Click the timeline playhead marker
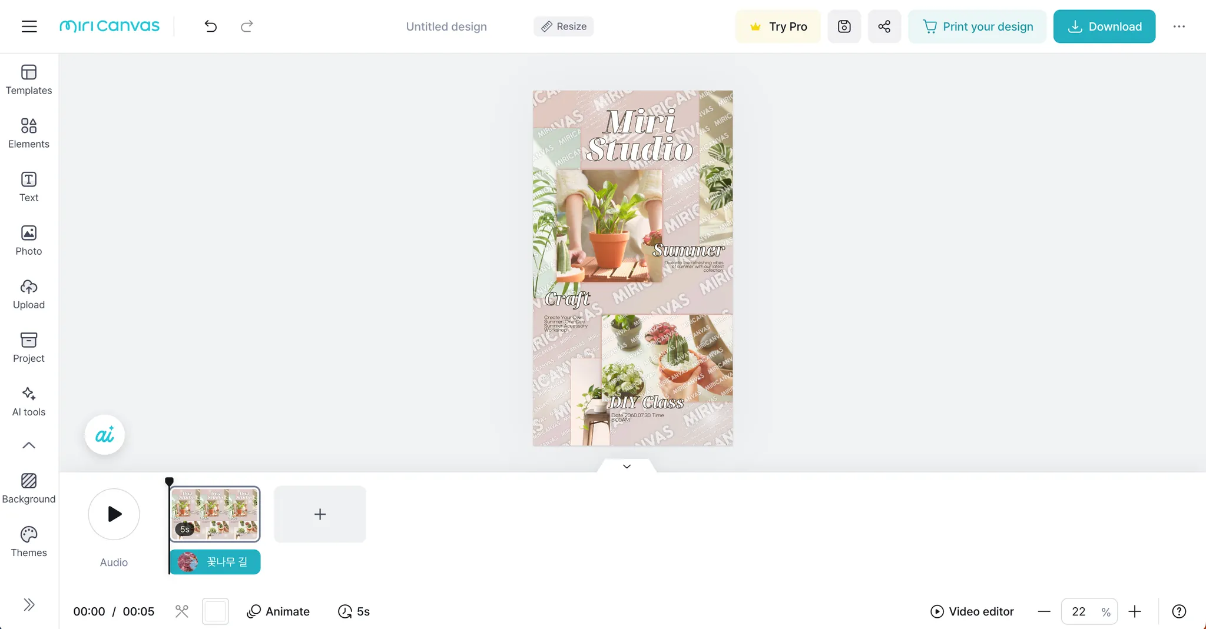 pos(170,481)
